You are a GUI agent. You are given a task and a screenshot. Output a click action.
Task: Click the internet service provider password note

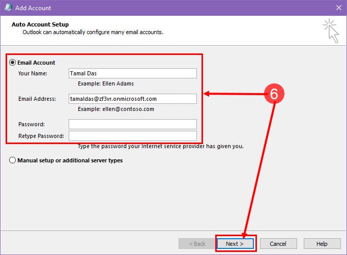(161, 146)
